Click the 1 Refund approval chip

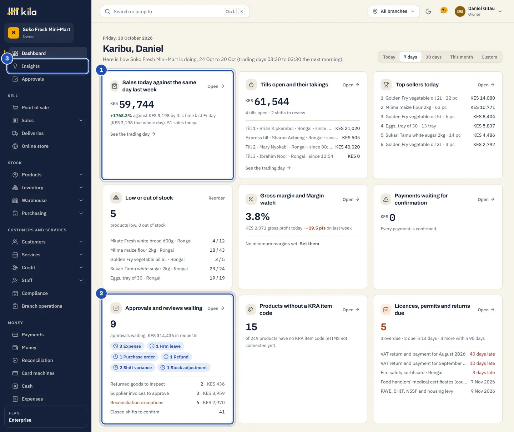click(176, 357)
